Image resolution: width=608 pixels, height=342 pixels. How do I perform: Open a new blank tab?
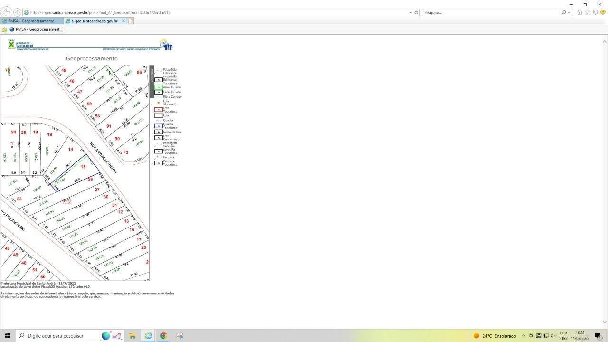click(130, 21)
